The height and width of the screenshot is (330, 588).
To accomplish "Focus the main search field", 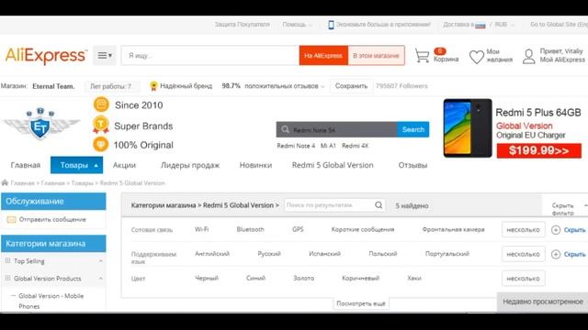I will 210,55.
